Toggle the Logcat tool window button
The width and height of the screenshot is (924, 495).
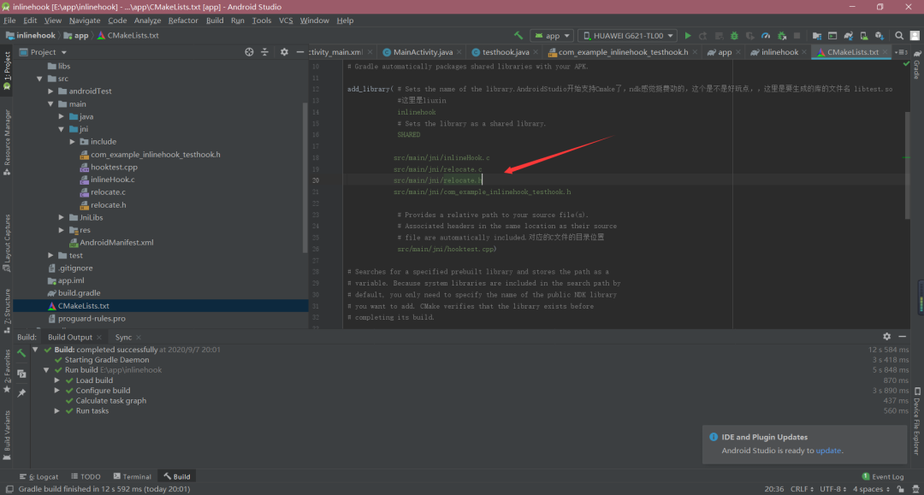(38, 477)
